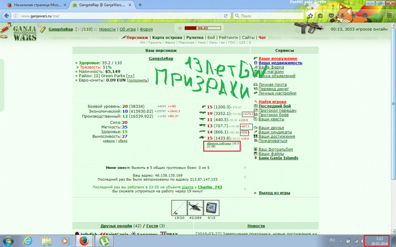
Task: Open Ваше вооружение service link
Action: click(x=278, y=59)
